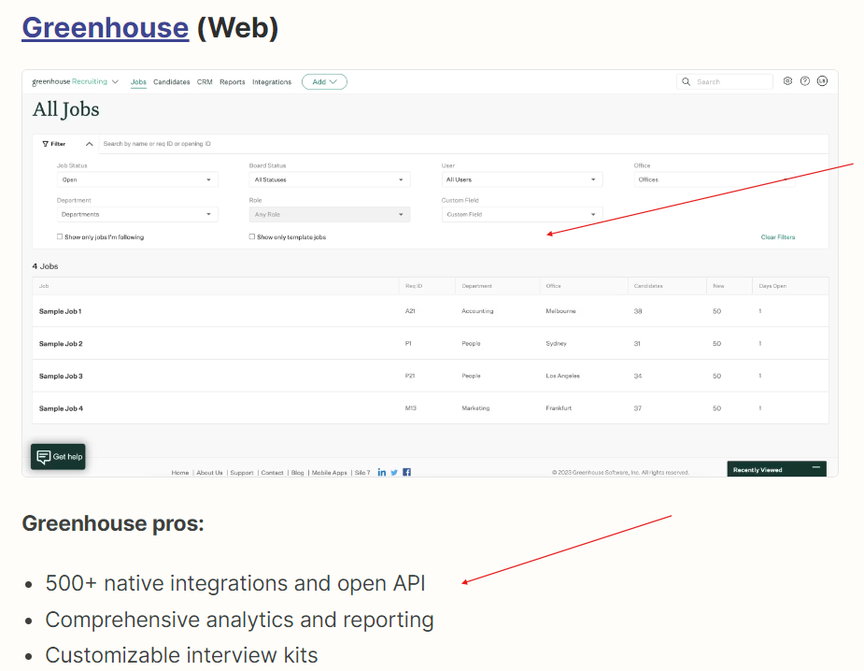Check Show only jobs I'm following
864x671 pixels.
[60, 236]
